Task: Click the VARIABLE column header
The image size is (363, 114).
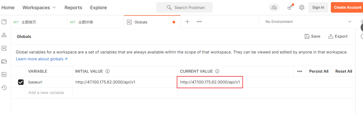Action: coord(38,71)
